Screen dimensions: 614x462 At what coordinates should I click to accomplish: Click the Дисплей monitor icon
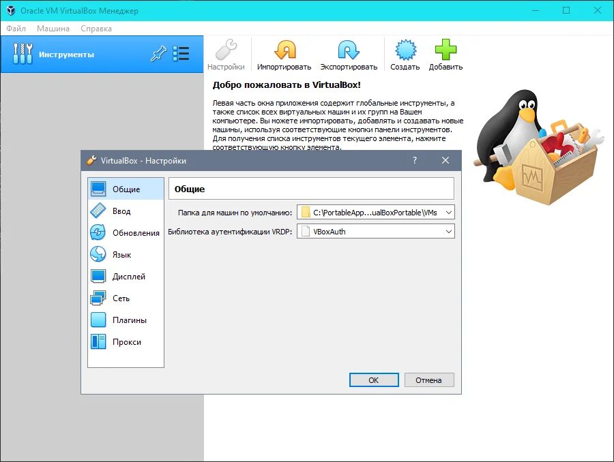point(98,276)
